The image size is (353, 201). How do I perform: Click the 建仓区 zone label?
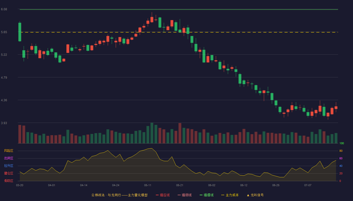[x=9, y=173]
